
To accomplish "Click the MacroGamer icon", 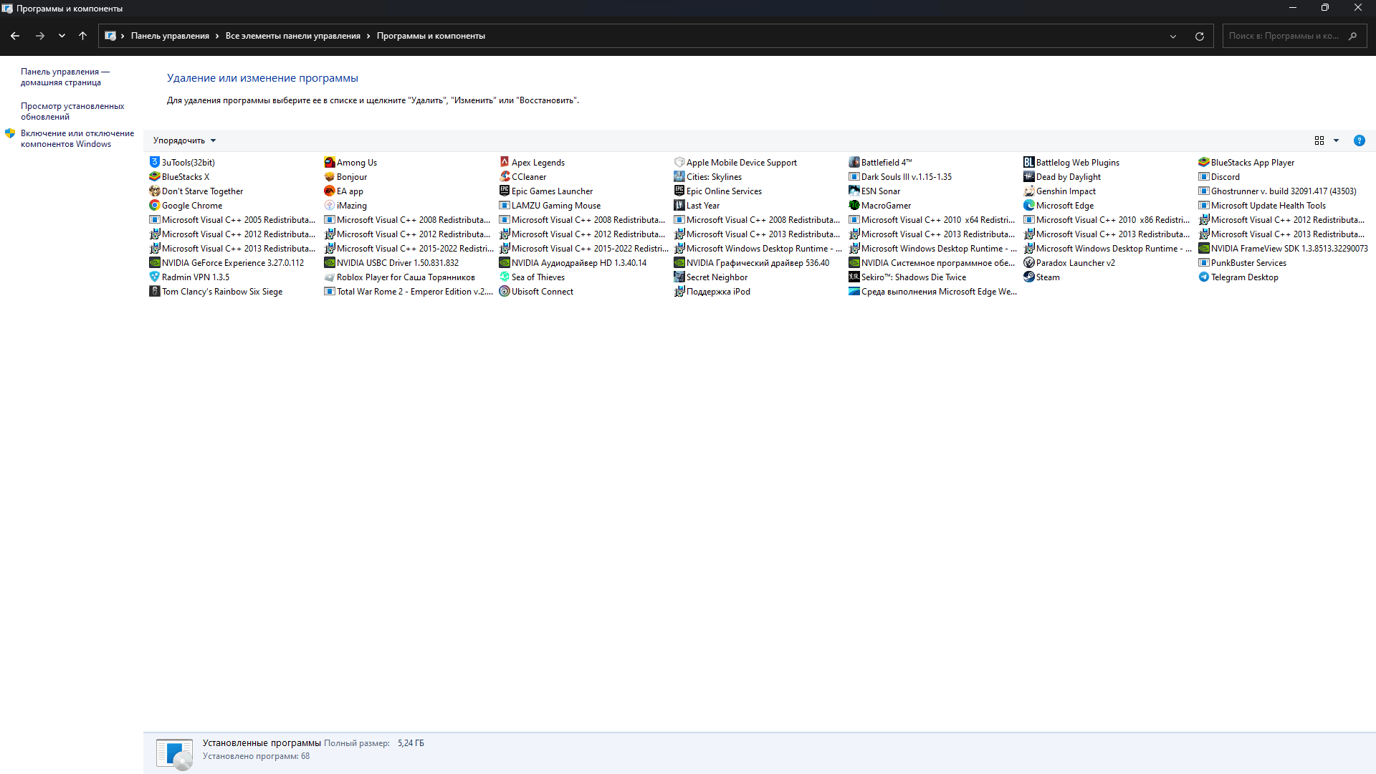I will tap(854, 205).
